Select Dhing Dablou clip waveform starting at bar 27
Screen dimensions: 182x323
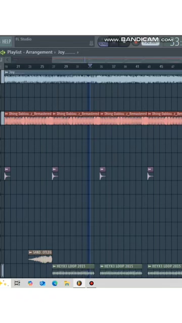click(76, 121)
